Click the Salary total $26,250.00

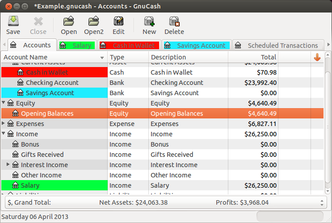coord(261,185)
